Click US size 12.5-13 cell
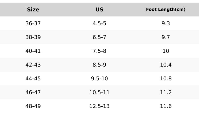199x113 pixels. click(99, 106)
